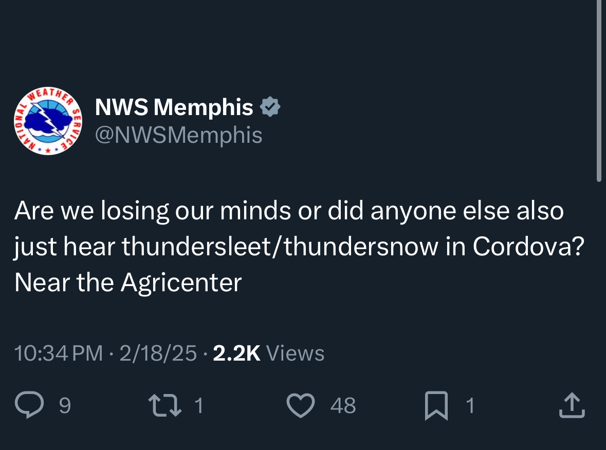
Task: Click the verified checkmark badge
Action: click(270, 107)
